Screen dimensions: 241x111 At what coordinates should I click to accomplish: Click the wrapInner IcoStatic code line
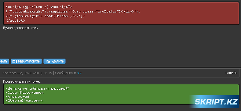pos(73,12)
